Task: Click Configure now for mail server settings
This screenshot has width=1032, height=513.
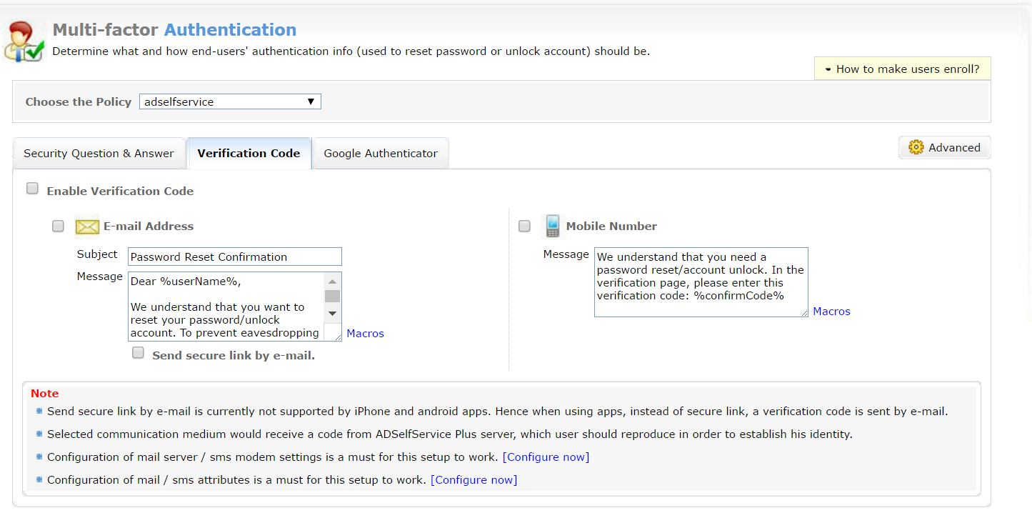Action: (546, 457)
